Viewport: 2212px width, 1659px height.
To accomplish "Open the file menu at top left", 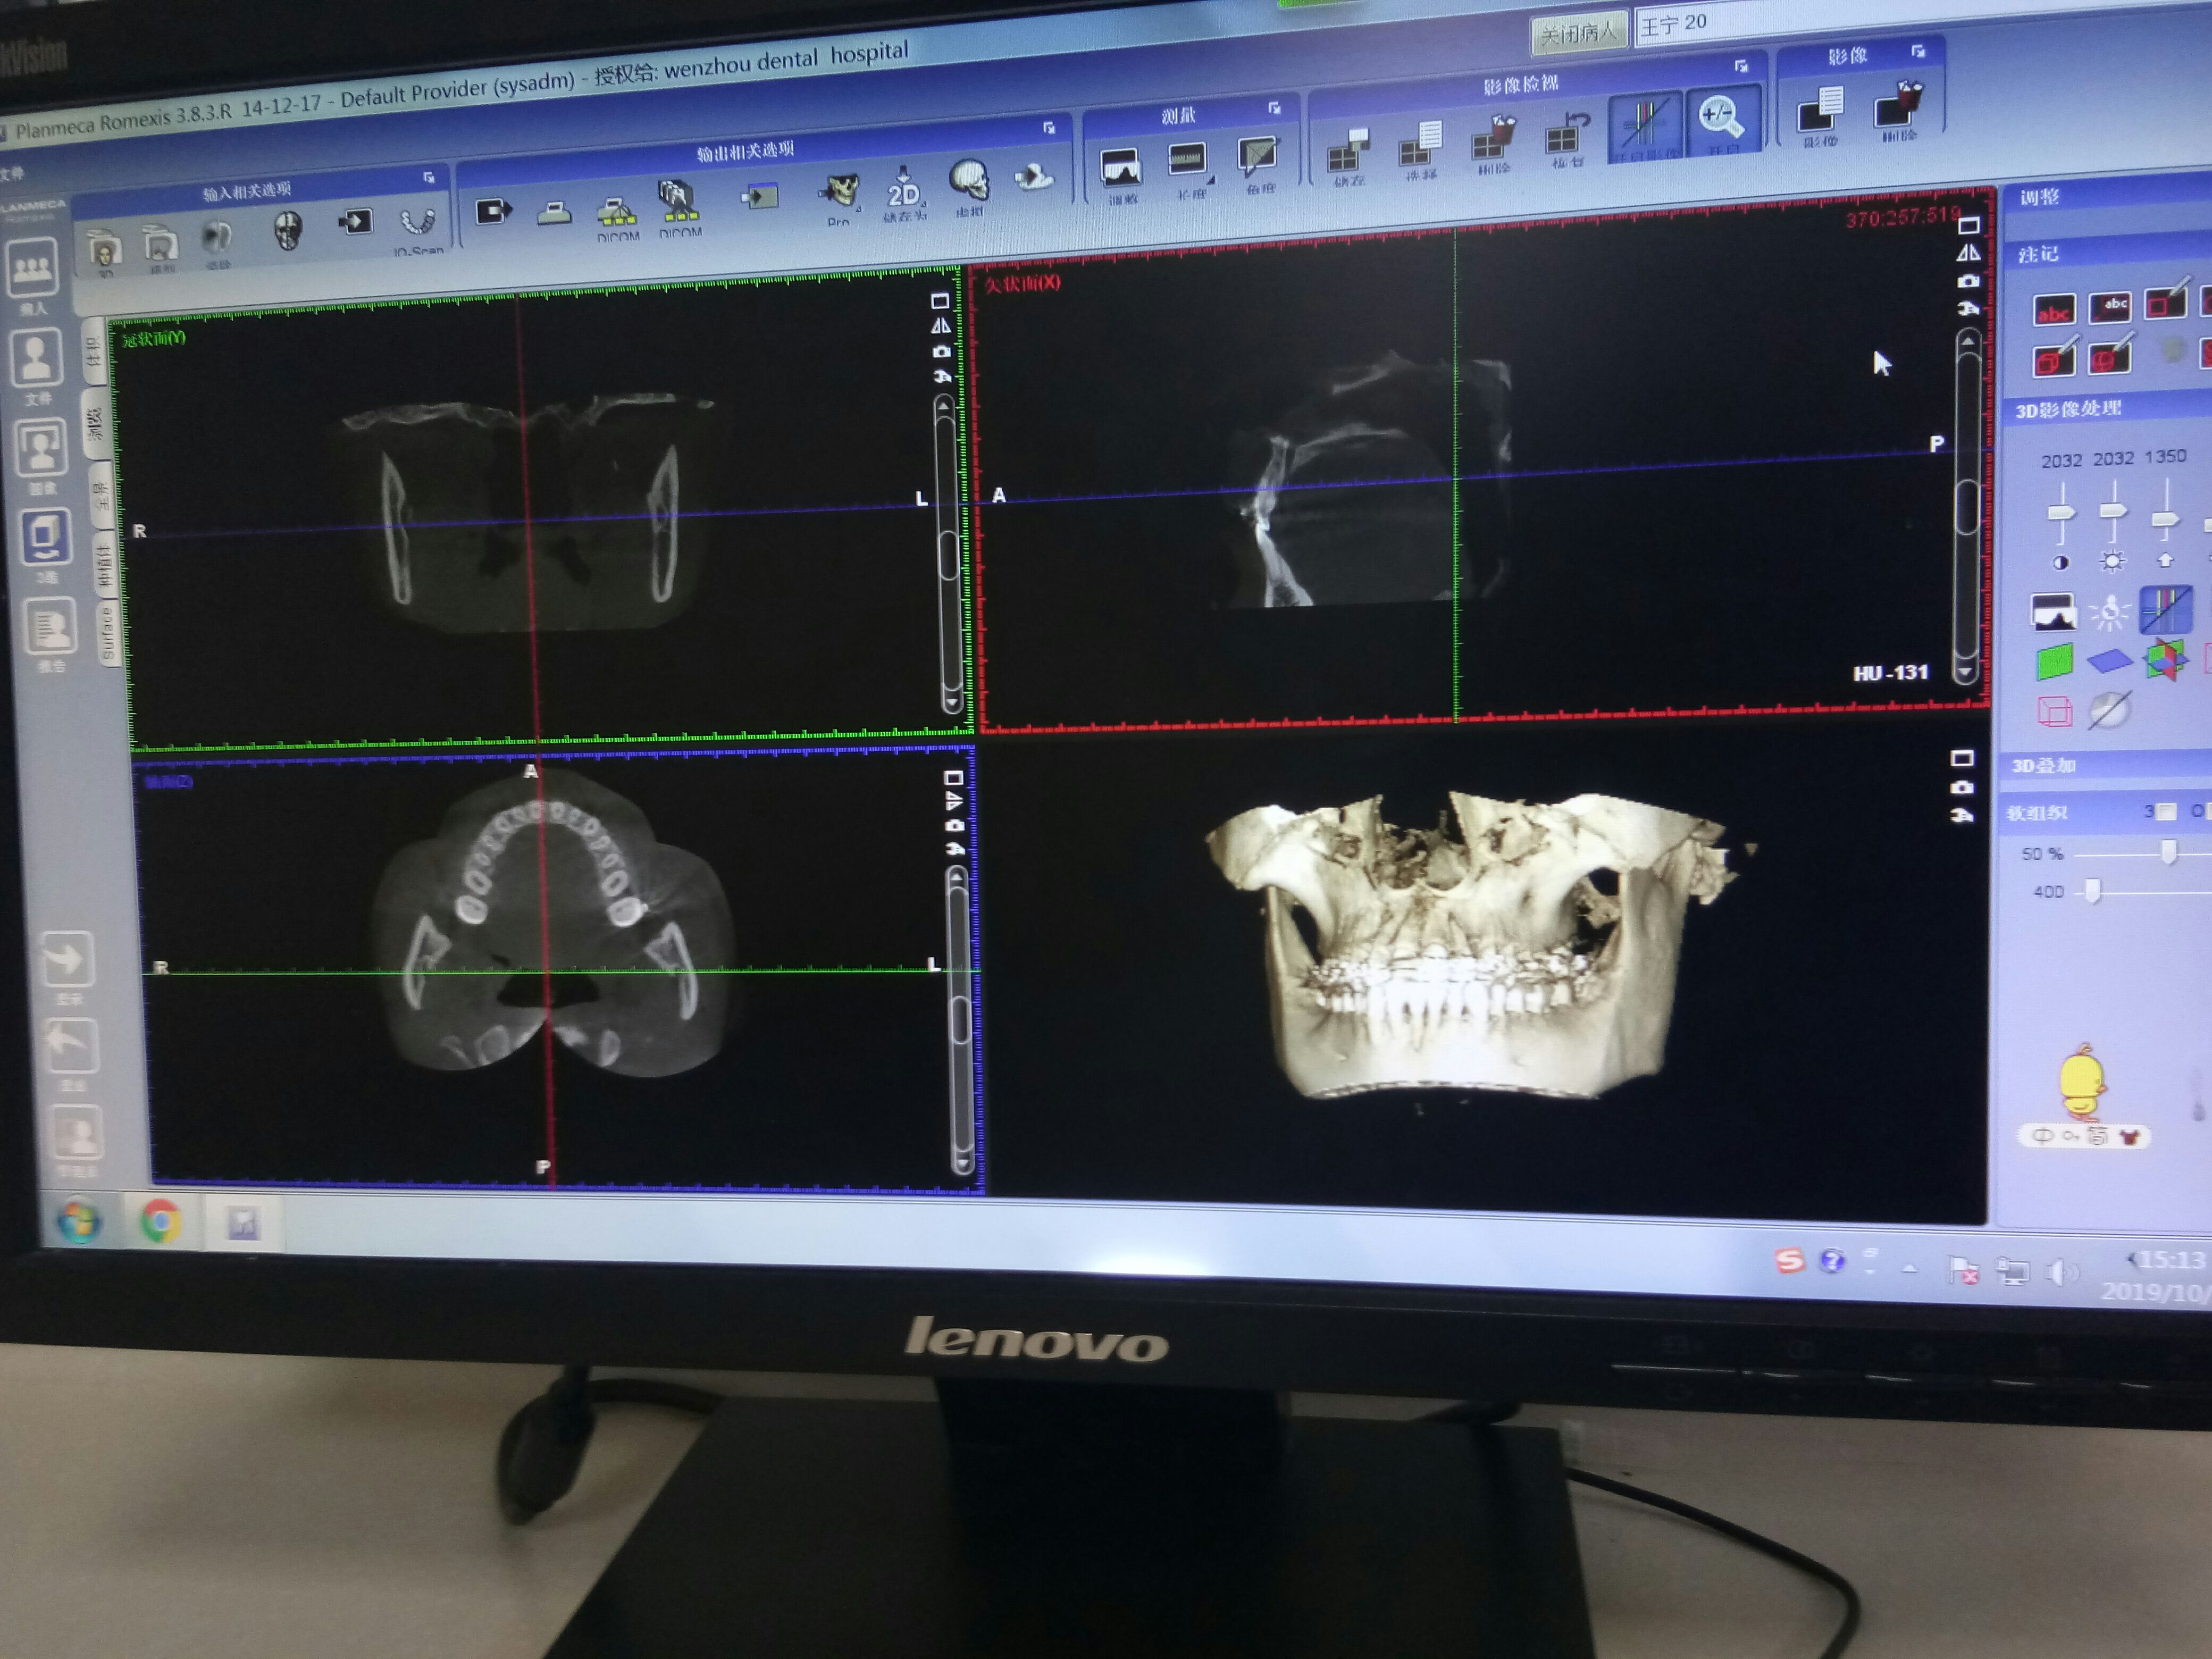I will (x=12, y=174).
